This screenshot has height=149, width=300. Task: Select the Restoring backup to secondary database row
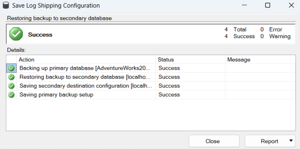(85, 77)
